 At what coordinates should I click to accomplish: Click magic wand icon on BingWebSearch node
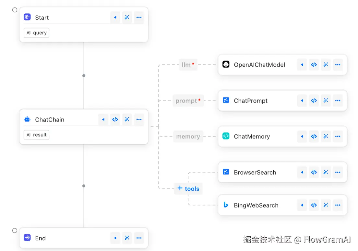[x=326, y=205]
